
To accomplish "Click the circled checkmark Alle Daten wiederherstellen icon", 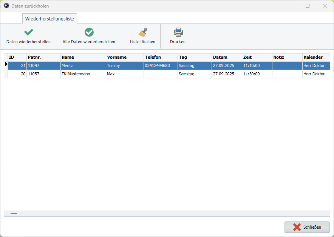I will point(89,32).
